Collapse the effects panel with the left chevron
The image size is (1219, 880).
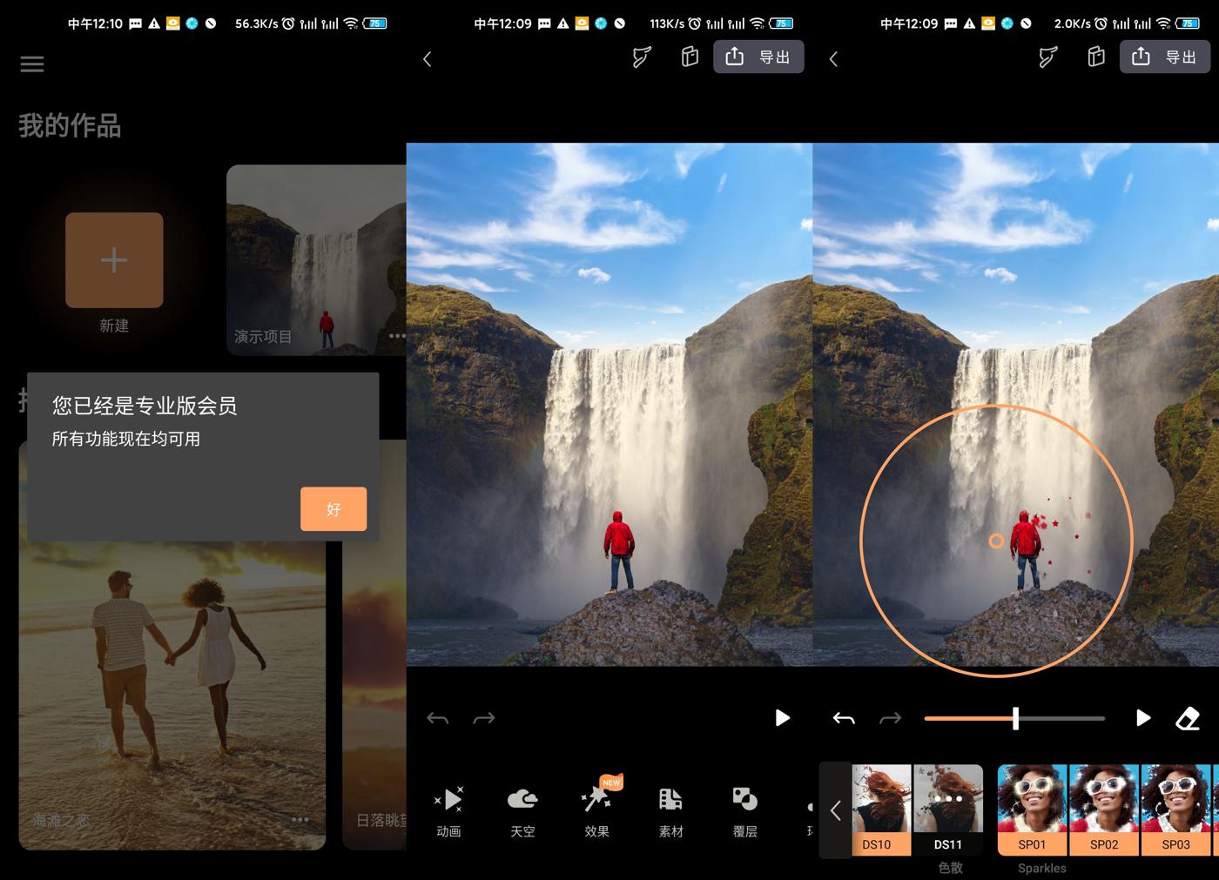833,809
